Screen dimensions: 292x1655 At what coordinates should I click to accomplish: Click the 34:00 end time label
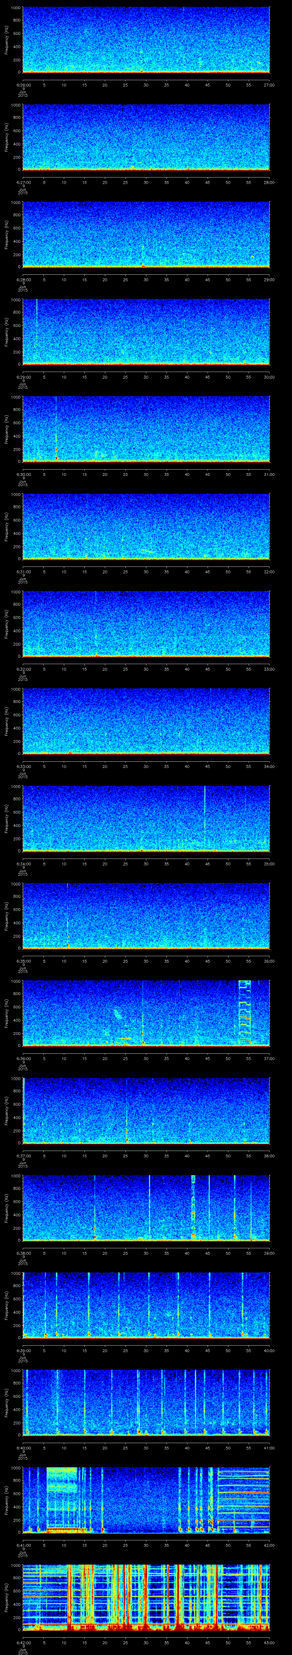(x=269, y=766)
